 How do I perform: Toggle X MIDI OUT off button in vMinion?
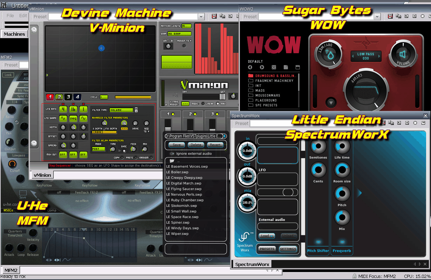[x=63, y=154]
